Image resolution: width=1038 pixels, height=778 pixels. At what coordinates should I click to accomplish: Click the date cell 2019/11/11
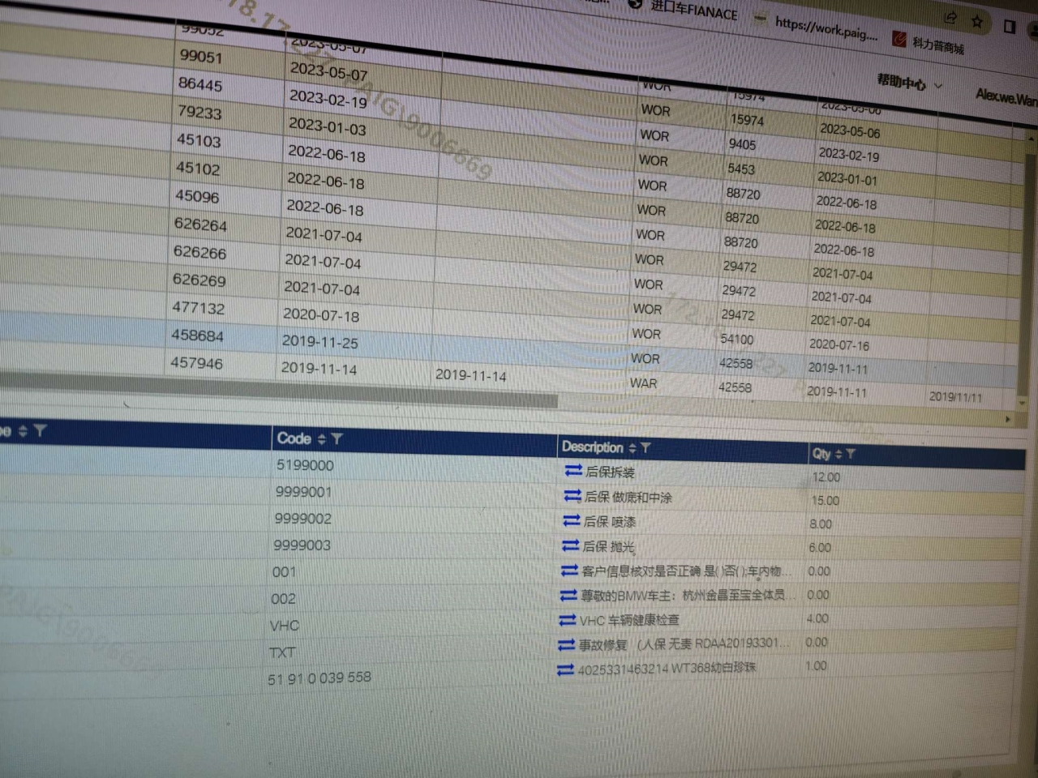click(955, 397)
